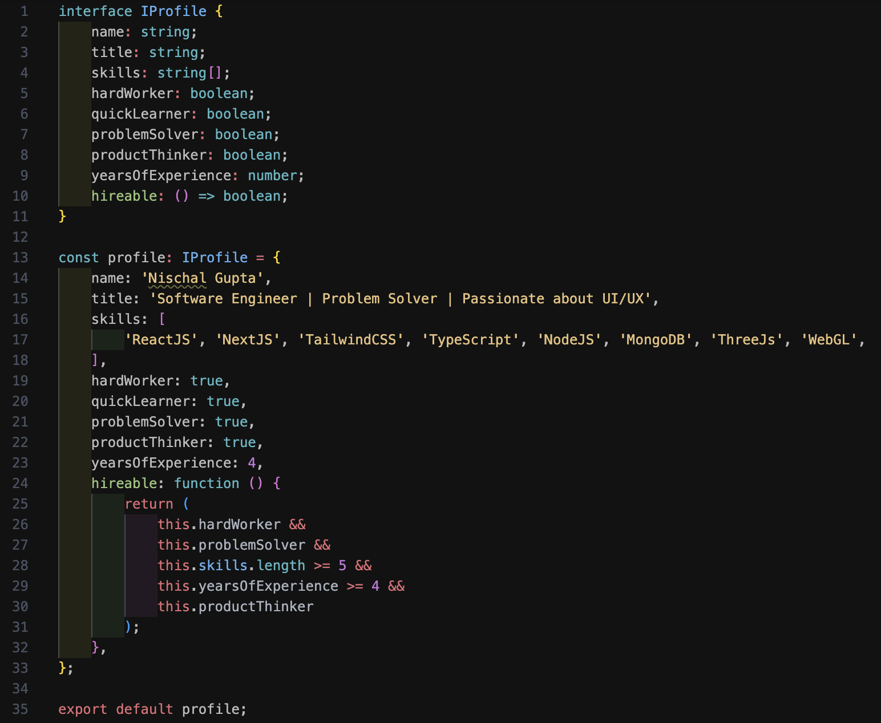The image size is (881, 723).
Task: Click the this.skills.length expression
Action: point(231,566)
